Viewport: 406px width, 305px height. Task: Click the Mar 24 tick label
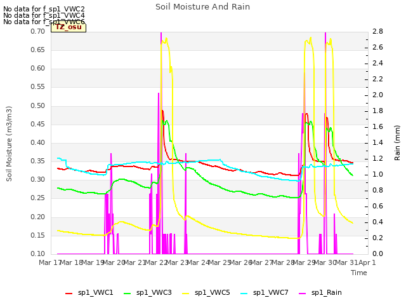click(198, 262)
